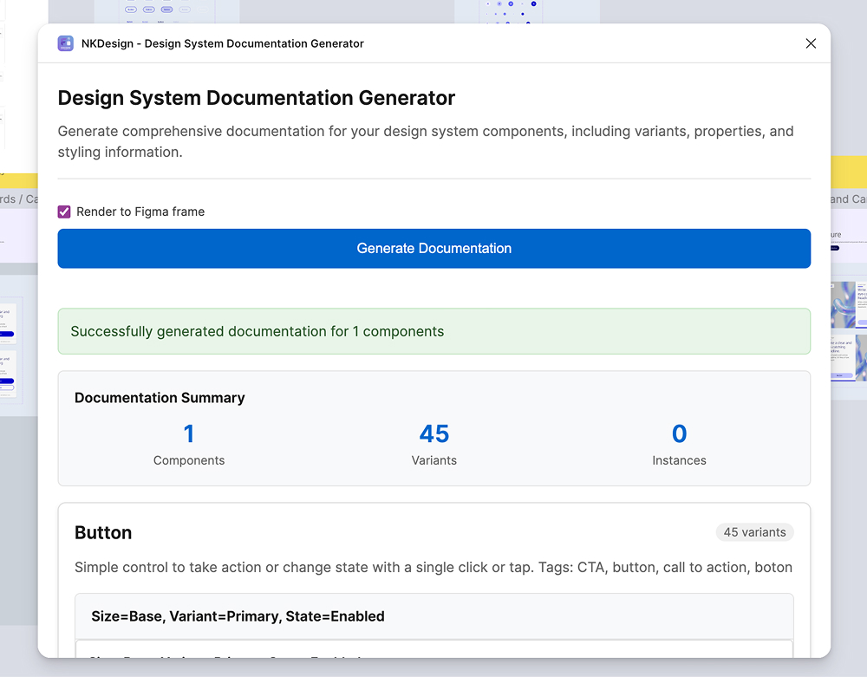Click the NKDesign plugin logo icon
Viewport: 867px width, 677px height.
pyautogui.click(x=66, y=43)
